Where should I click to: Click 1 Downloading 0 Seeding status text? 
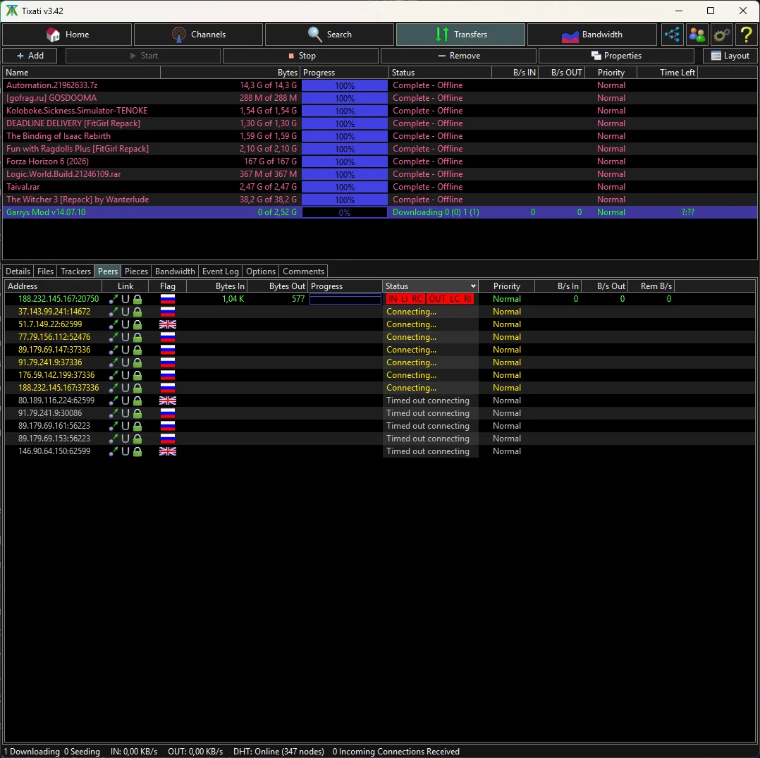click(52, 751)
